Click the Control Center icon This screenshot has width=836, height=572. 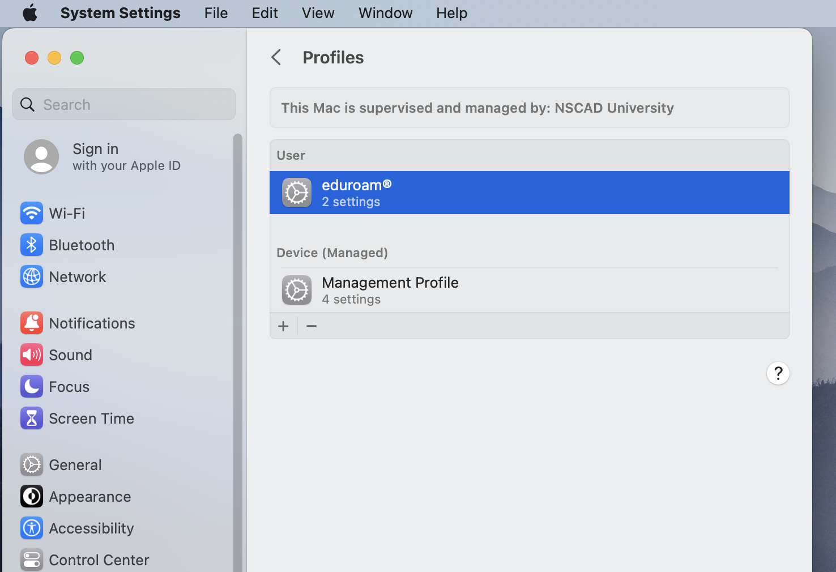[x=32, y=560]
